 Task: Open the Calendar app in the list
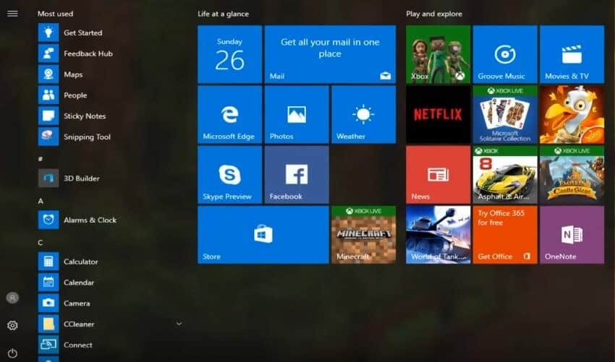click(x=111, y=282)
